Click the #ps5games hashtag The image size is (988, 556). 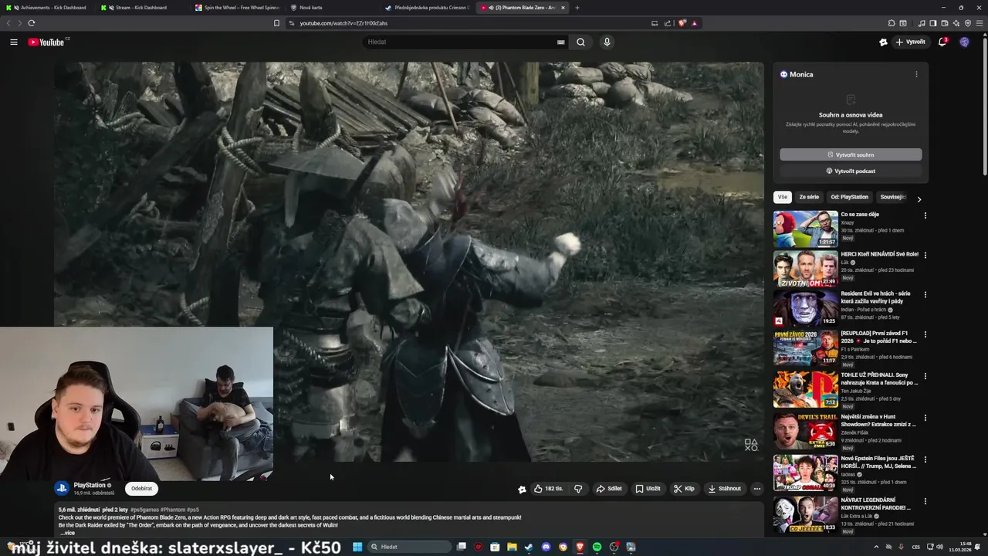[x=144, y=510]
